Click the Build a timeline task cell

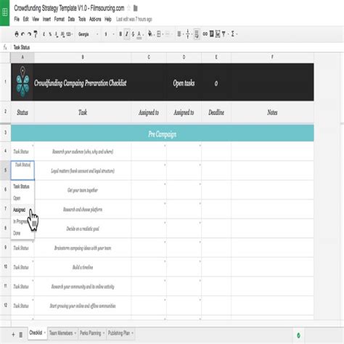pyautogui.click(x=83, y=267)
